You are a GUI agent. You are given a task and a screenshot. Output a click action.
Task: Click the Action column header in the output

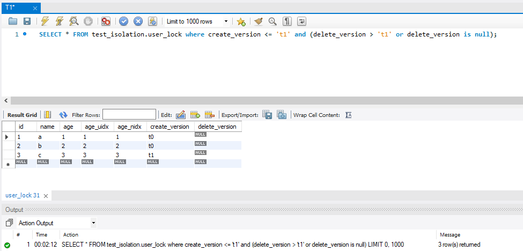(71, 235)
